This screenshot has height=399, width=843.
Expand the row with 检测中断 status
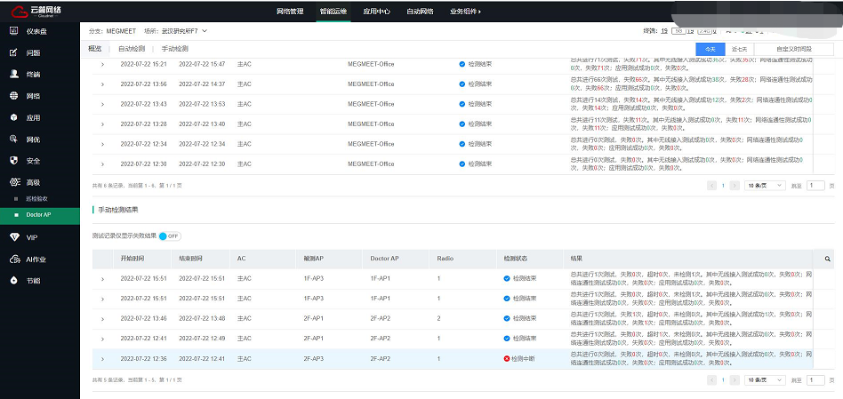pos(102,358)
